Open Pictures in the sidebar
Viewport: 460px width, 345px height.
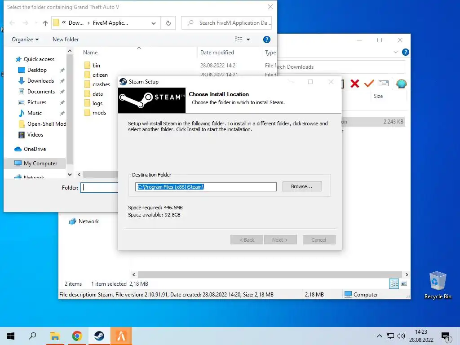[37, 102]
